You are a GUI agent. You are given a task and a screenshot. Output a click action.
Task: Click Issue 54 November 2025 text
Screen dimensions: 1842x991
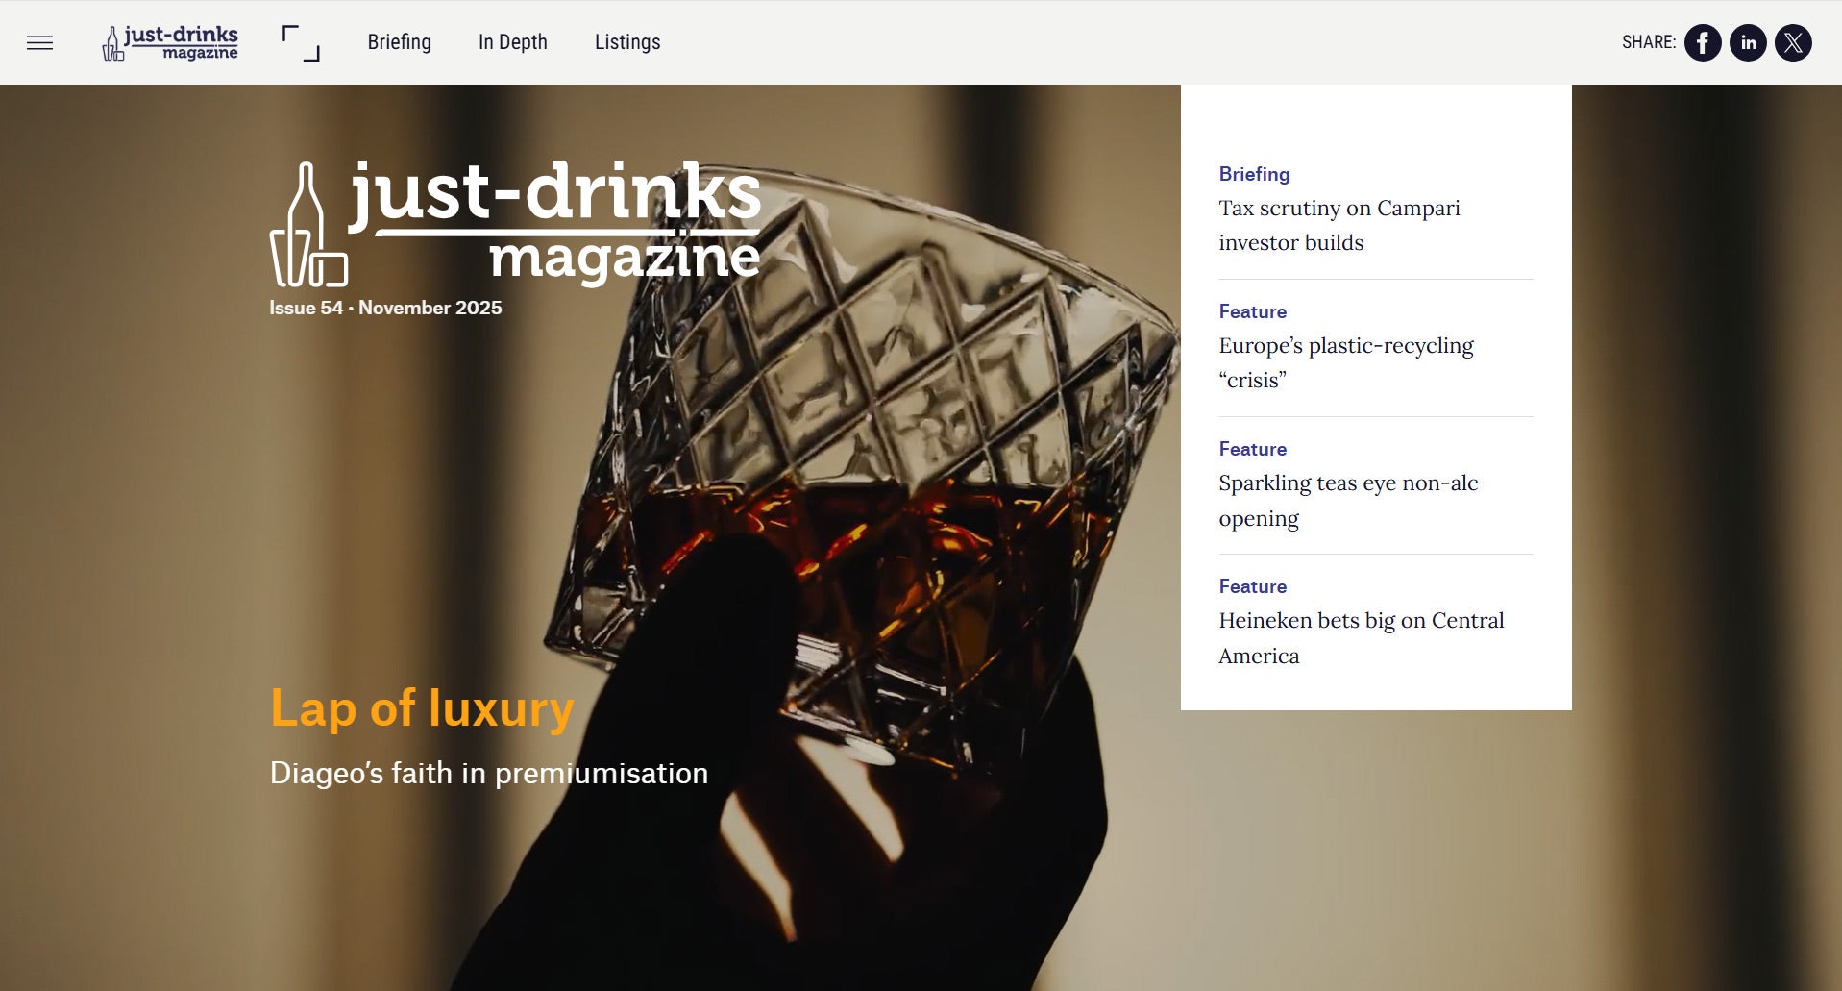coord(385,308)
